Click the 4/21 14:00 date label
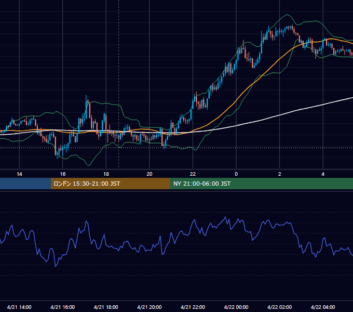The image size is (353, 312). [19, 307]
